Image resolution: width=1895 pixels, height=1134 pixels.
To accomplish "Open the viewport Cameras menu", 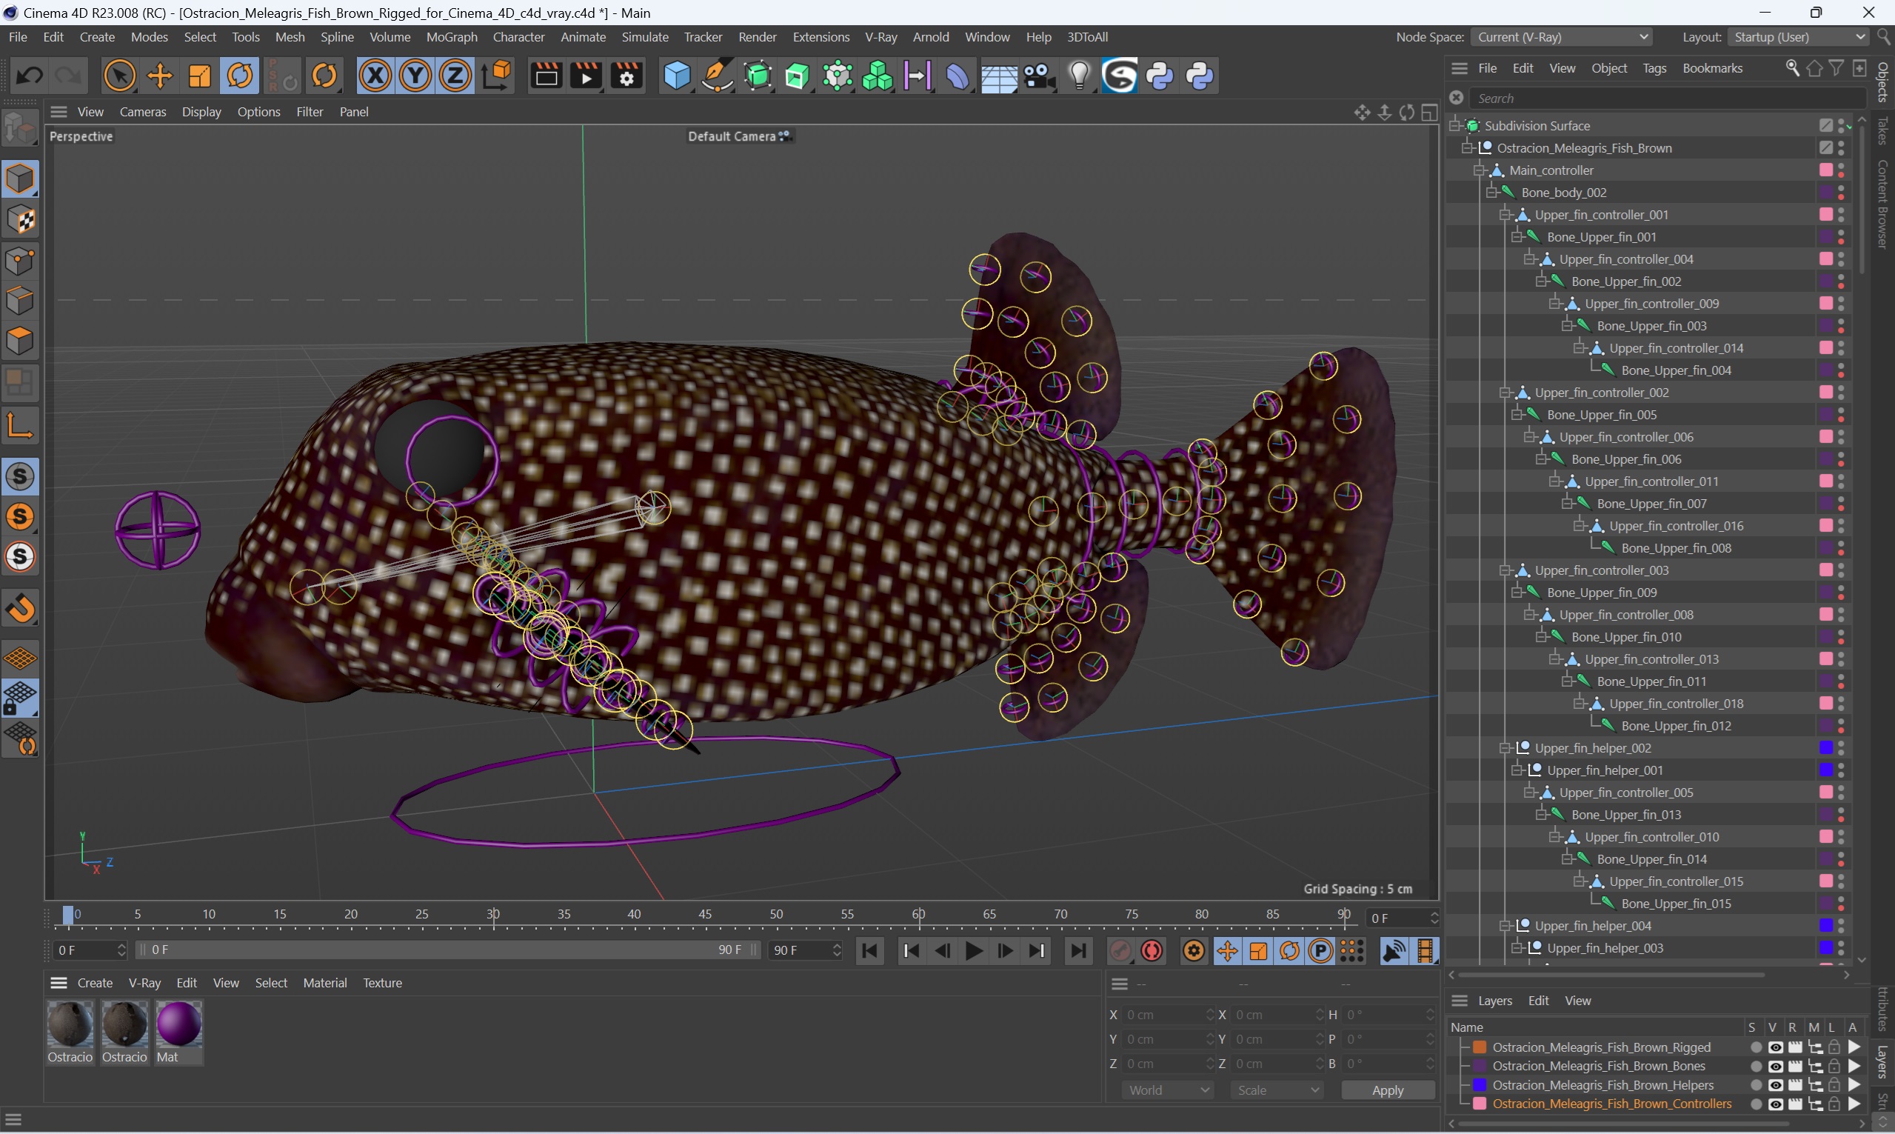I will tap(143, 112).
